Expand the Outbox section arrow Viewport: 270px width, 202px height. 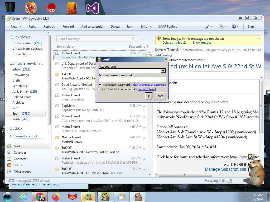49,131
